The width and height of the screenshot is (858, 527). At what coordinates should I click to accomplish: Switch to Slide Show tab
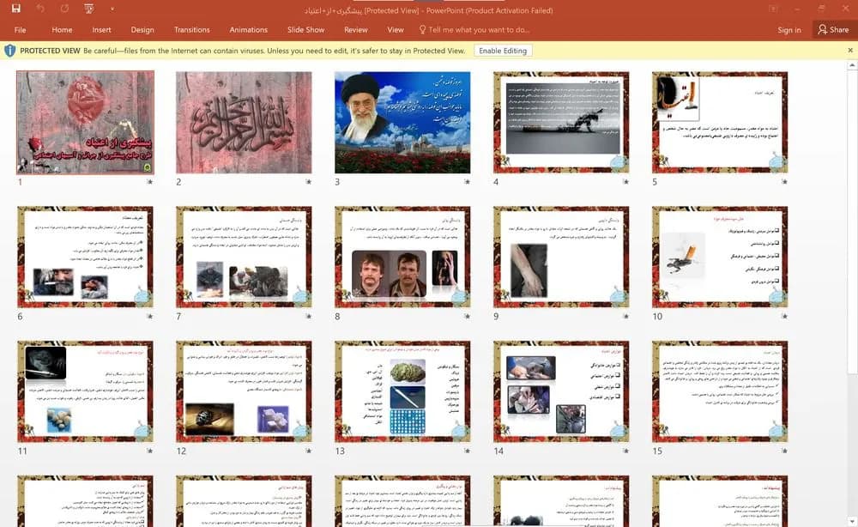tap(306, 29)
